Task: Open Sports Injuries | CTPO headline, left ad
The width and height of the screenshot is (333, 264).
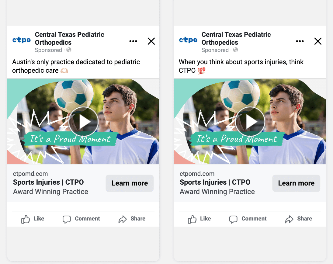Action: pos(48,182)
